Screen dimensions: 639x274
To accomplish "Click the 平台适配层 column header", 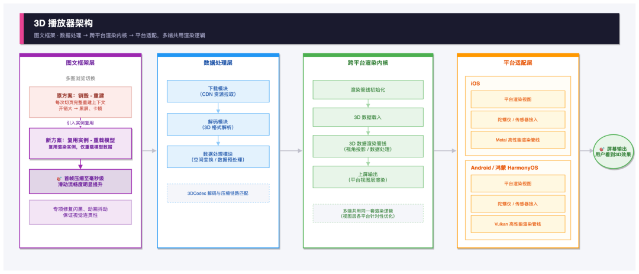I will point(518,63).
